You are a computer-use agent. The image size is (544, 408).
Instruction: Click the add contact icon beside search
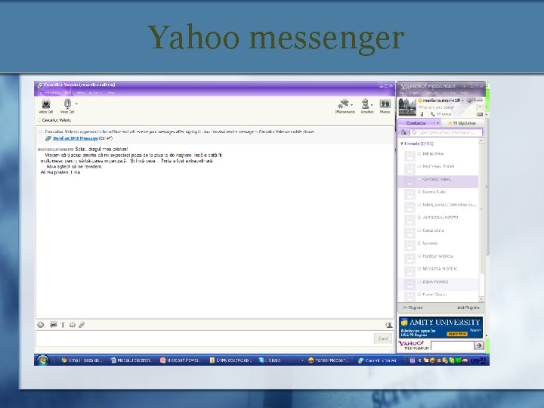click(403, 132)
